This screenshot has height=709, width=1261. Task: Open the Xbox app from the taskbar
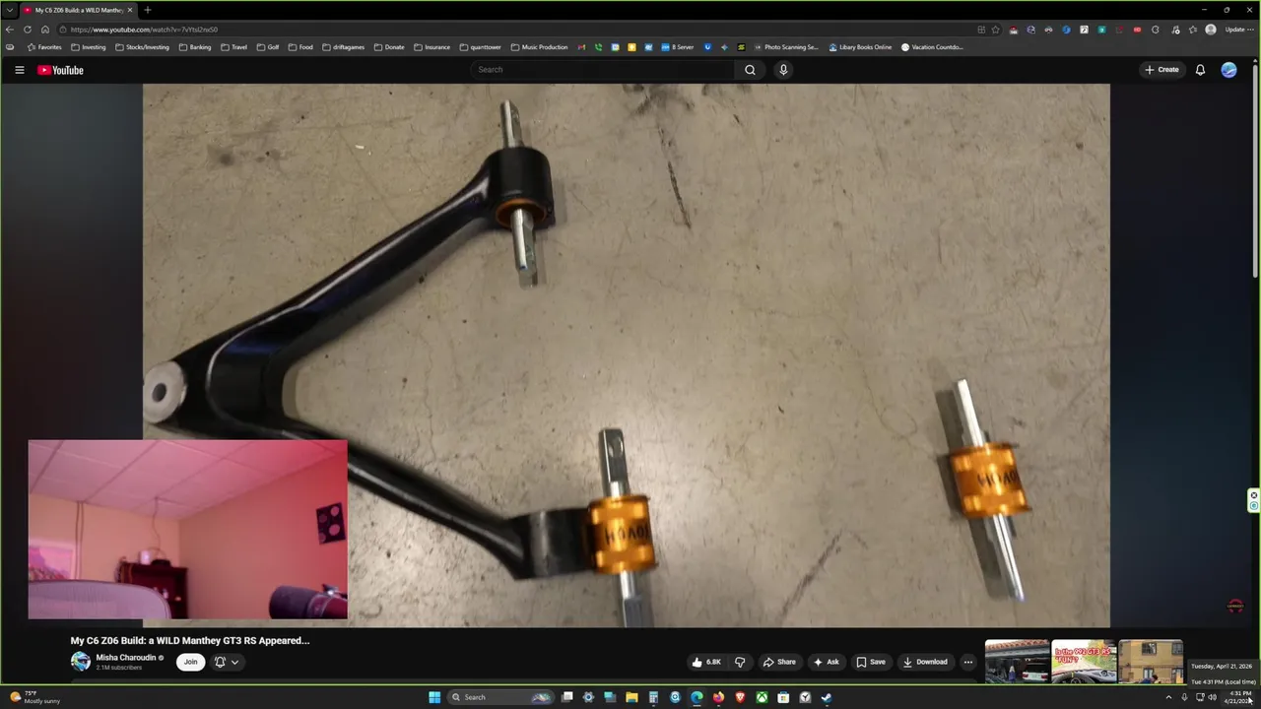coord(762,697)
